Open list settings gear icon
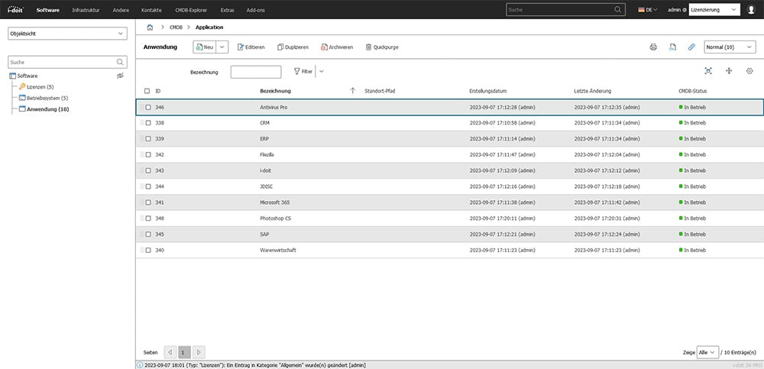Screen dimensions: 764x369 click(749, 71)
